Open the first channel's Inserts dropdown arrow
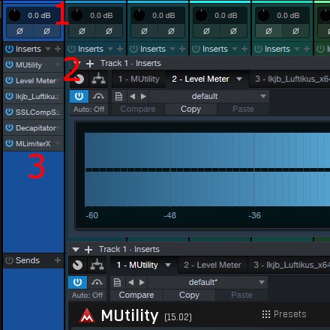The height and width of the screenshot is (330, 330). (48, 49)
